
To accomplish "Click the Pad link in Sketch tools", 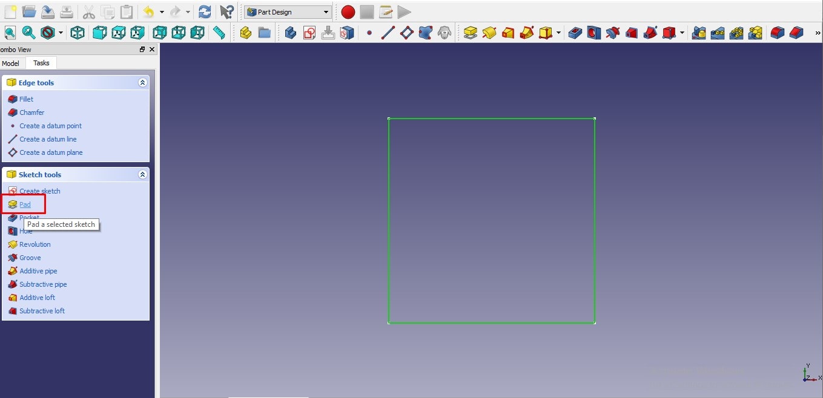I will (25, 204).
